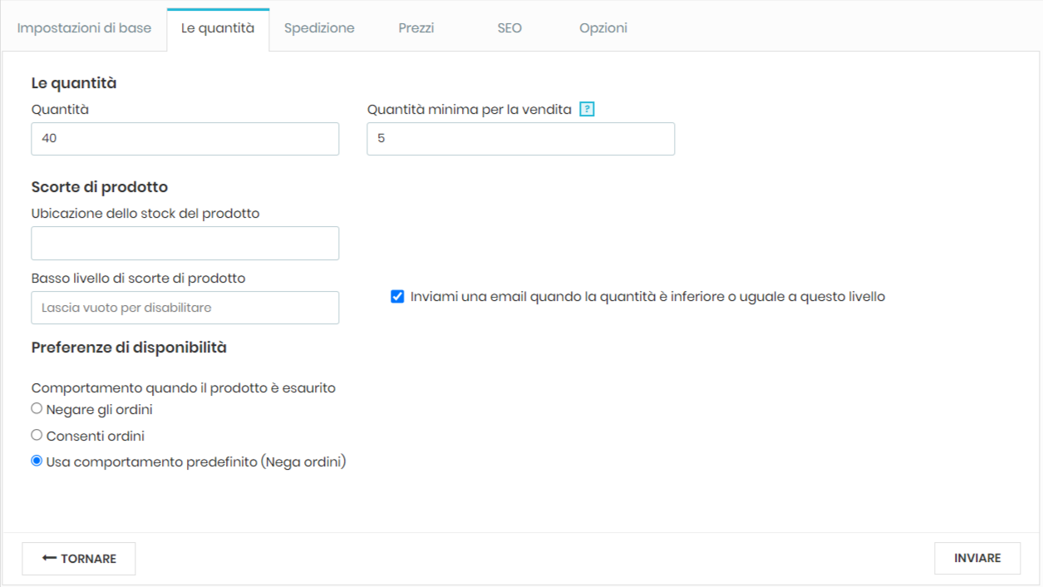Switch to the Opzioni tab
This screenshot has width=1043, height=587.
(x=603, y=28)
